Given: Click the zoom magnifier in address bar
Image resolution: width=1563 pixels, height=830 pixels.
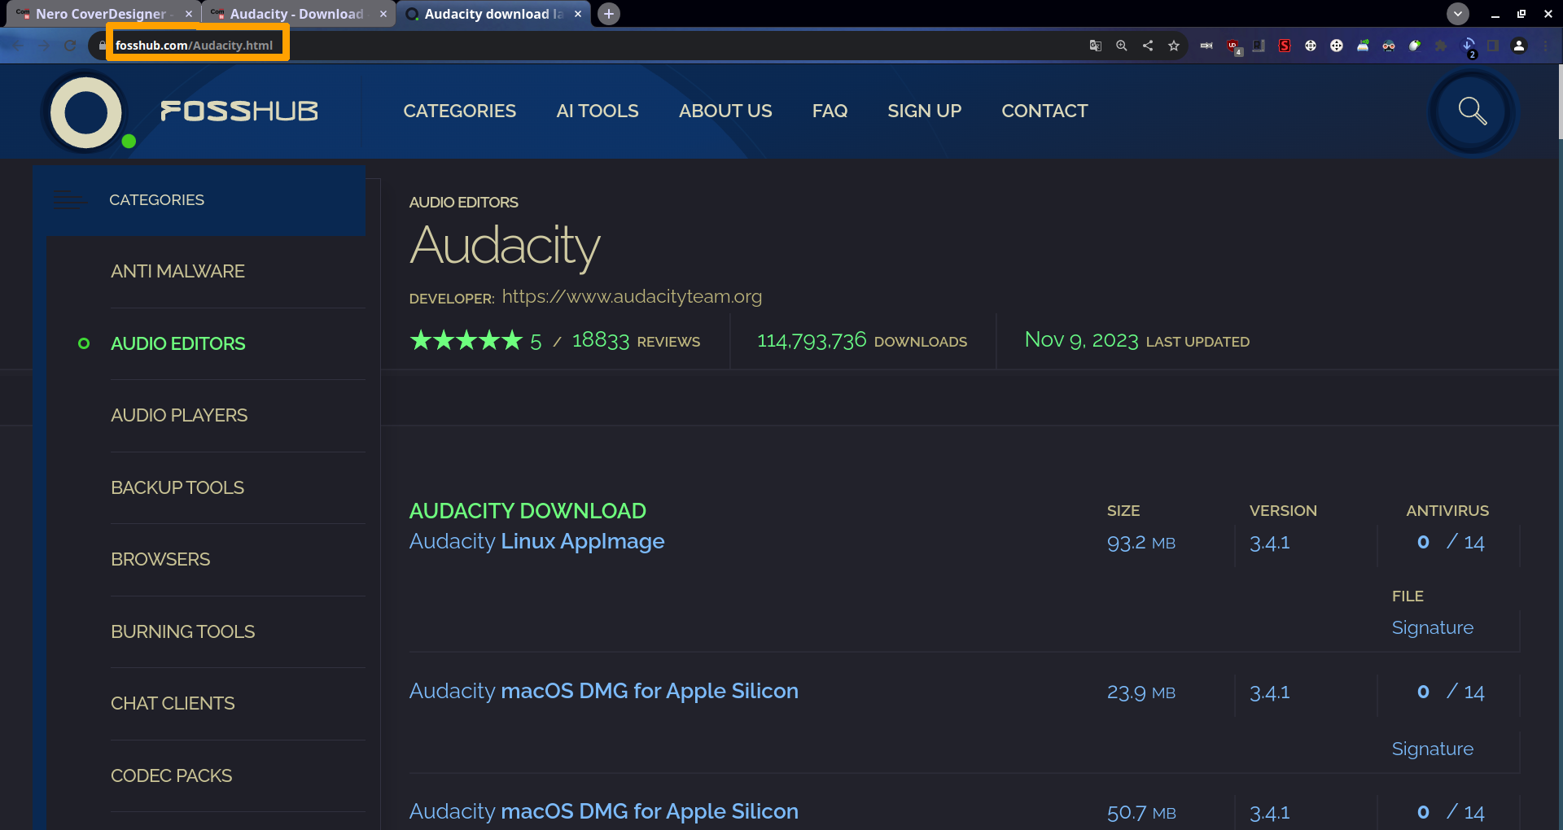Looking at the screenshot, I should (1122, 46).
